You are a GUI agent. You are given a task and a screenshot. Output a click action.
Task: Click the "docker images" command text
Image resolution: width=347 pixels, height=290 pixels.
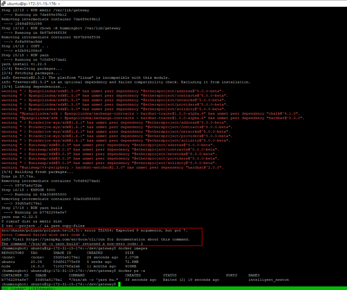[x=133, y=248]
